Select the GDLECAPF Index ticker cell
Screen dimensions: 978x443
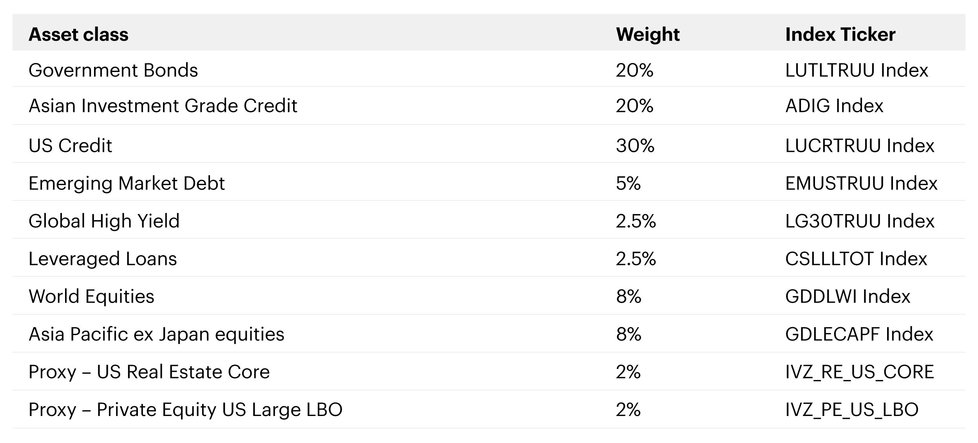point(859,334)
